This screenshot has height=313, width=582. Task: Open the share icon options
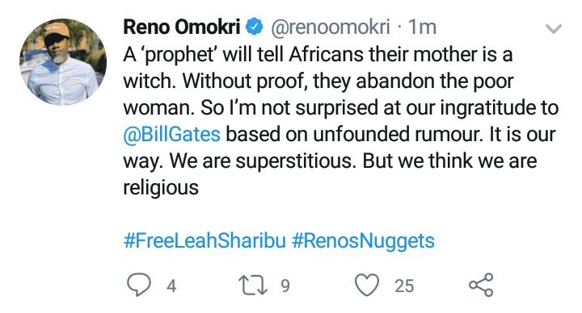tap(481, 285)
